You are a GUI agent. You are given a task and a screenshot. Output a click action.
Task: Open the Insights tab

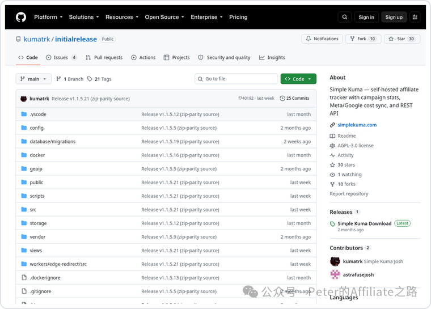click(x=272, y=57)
